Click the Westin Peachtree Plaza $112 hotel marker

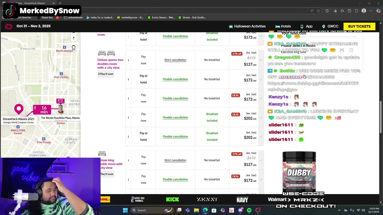[60, 106]
